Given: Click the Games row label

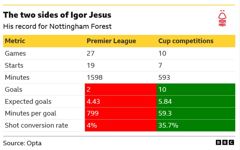Looking at the screenshot, I should click(x=15, y=53).
